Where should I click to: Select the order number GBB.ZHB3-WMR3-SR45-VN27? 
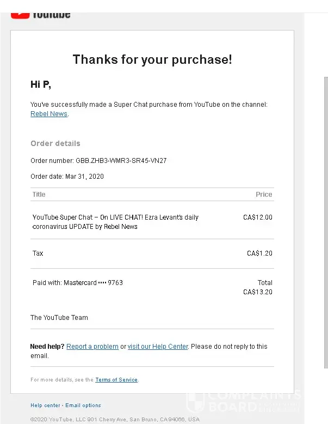(x=121, y=161)
